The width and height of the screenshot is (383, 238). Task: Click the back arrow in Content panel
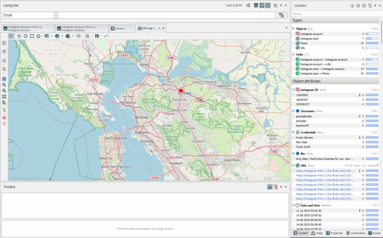358,6
